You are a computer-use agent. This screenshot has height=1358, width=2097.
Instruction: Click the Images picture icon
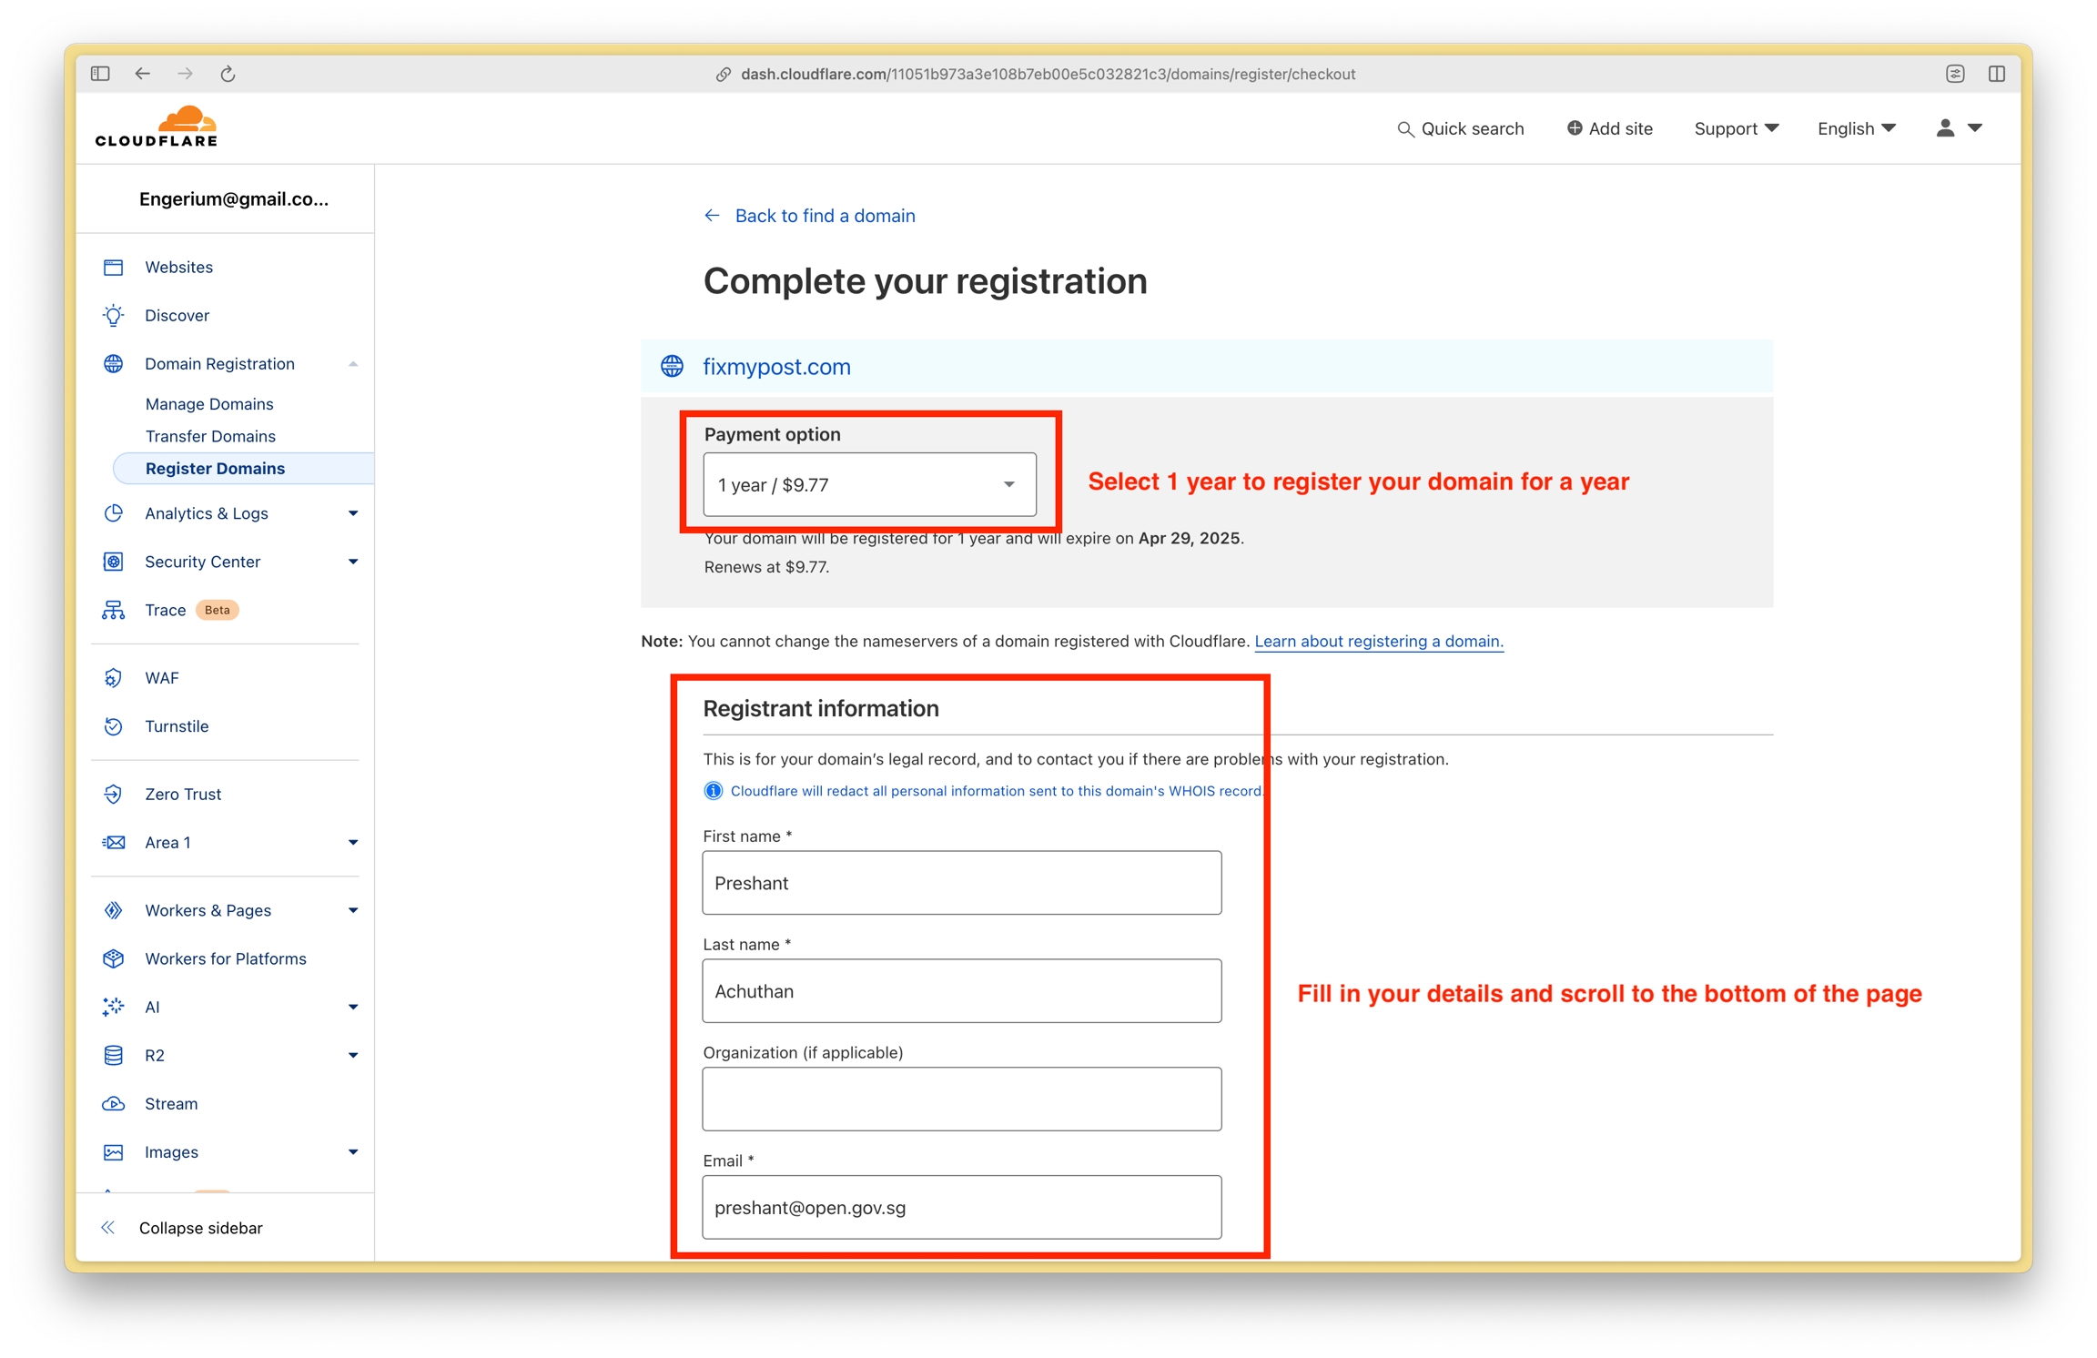click(114, 1152)
